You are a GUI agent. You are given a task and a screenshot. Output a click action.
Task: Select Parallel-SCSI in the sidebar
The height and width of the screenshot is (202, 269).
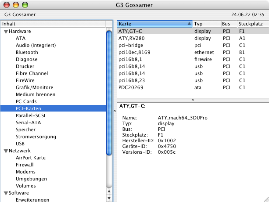pos(30,115)
